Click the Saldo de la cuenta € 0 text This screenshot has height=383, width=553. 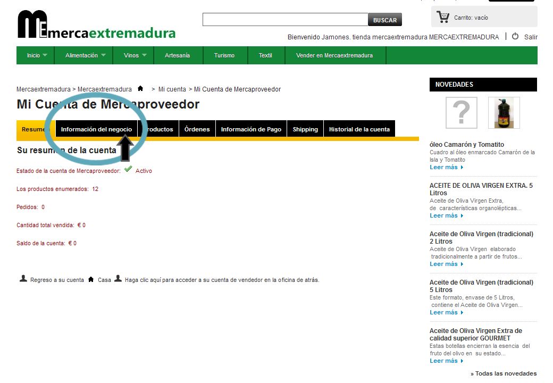(x=47, y=243)
